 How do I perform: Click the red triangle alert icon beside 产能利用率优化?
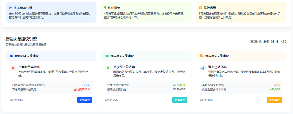click(x=13, y=68)
